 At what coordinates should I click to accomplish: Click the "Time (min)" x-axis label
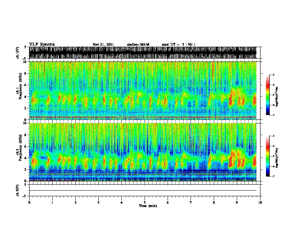tap(148, 206)
